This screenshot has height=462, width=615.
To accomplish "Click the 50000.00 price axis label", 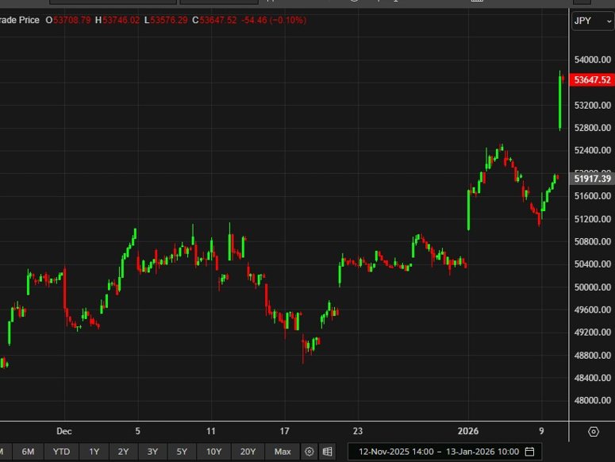I will pyautogui.click(x=592, y=287).
